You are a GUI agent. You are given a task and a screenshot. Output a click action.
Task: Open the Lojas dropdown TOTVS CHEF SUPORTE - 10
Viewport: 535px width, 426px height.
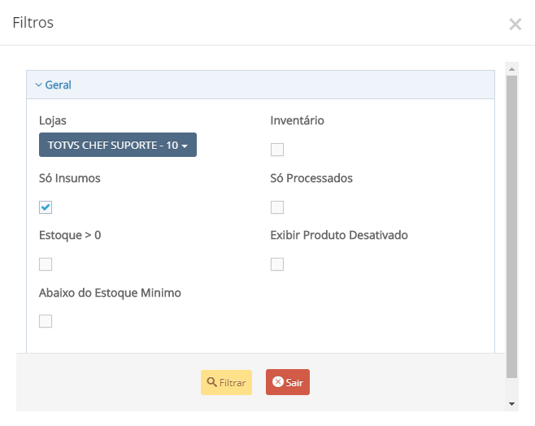coord(118,145)
